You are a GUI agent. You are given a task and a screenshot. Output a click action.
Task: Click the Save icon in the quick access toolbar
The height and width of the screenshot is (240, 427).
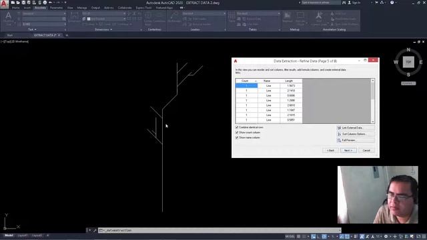tap(23, 3)
